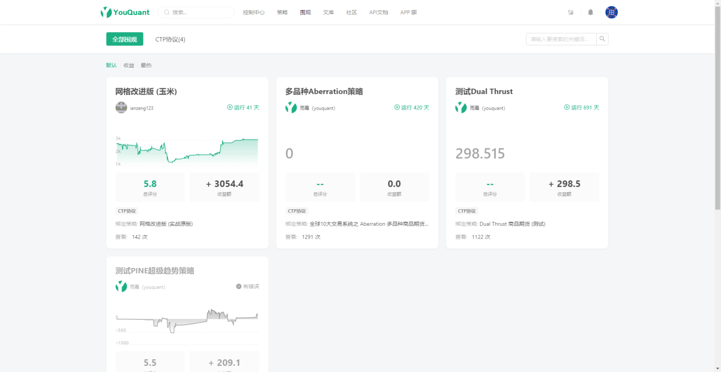Click the 运行 691 天 status

[582, 107]
